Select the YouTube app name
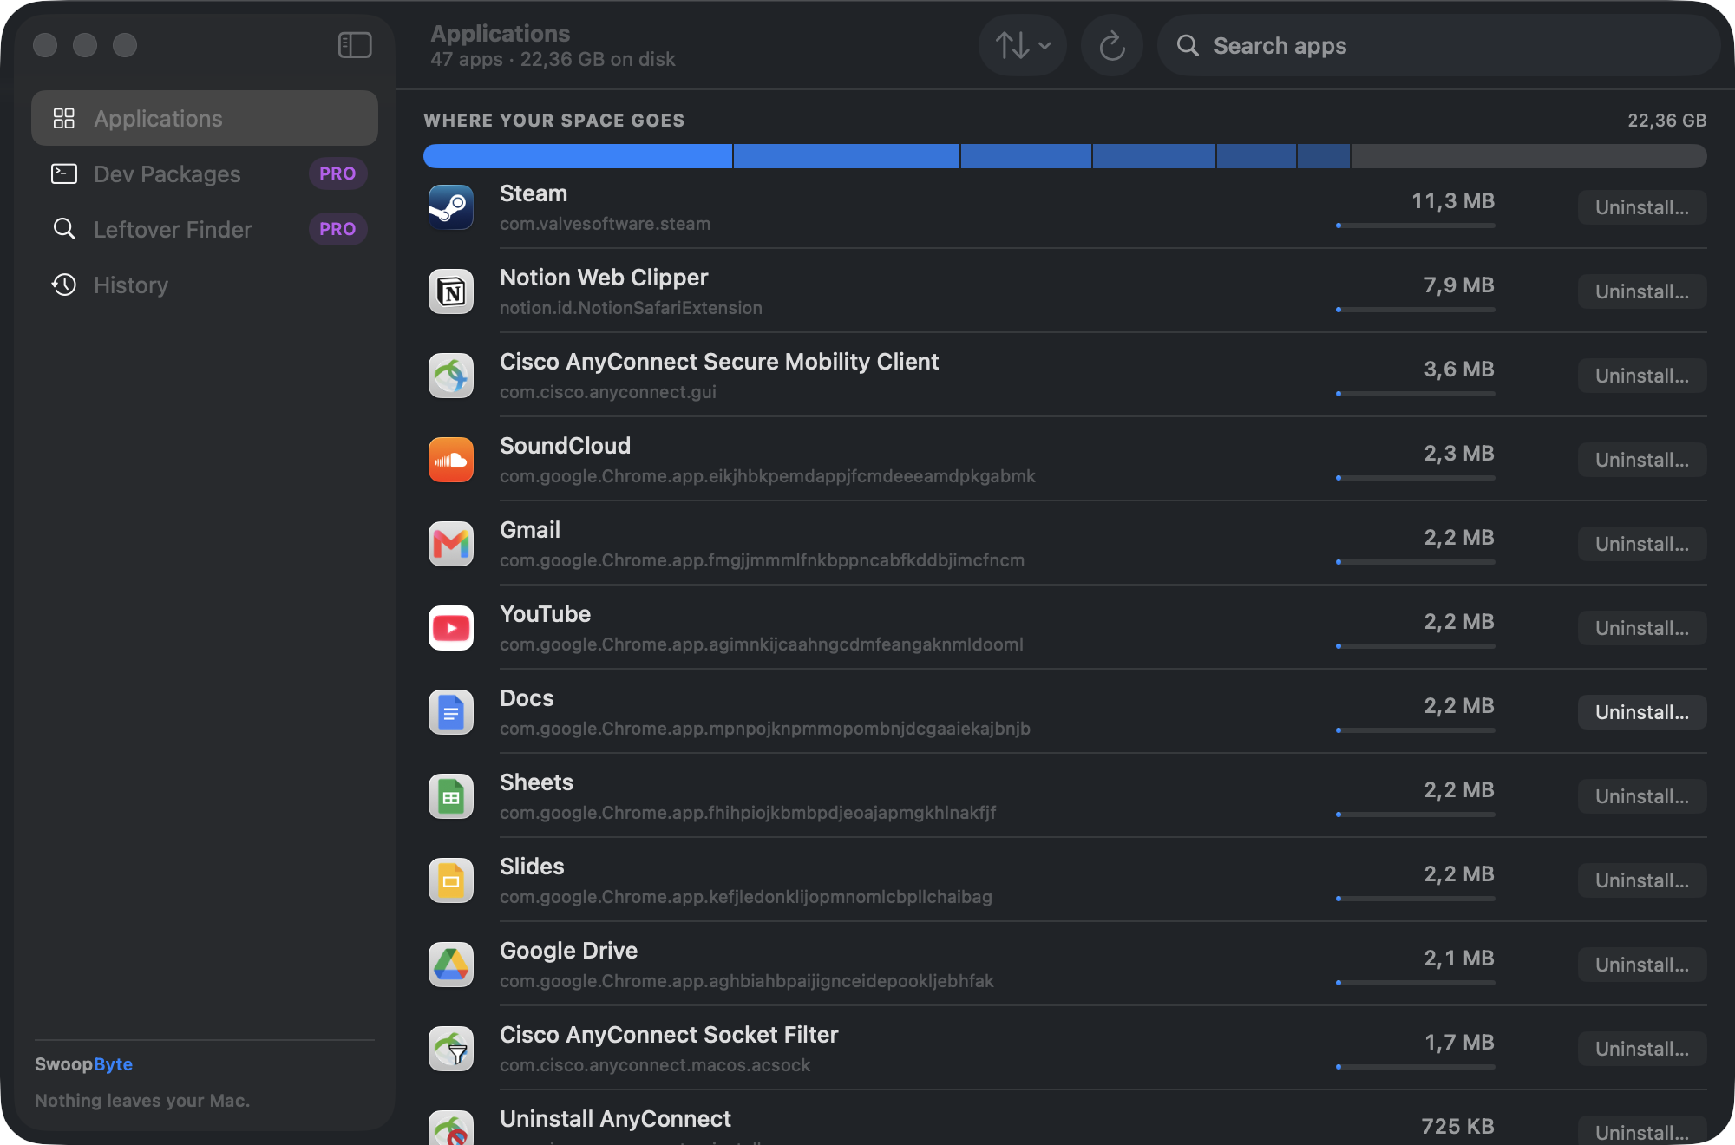The image size is (1735, 1145). (x=545, y=614)
